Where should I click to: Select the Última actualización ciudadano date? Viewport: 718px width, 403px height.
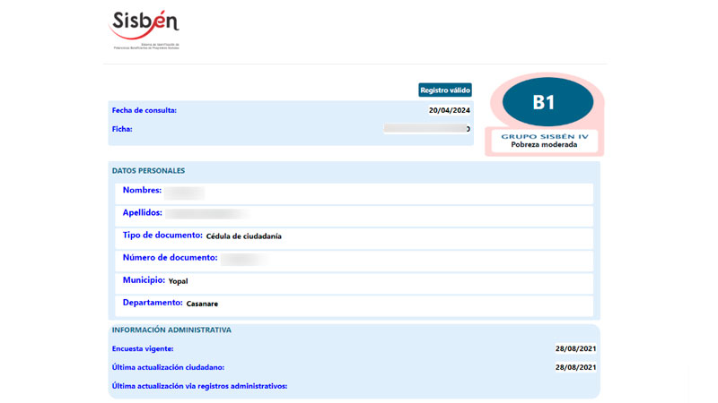click(575, 367)
